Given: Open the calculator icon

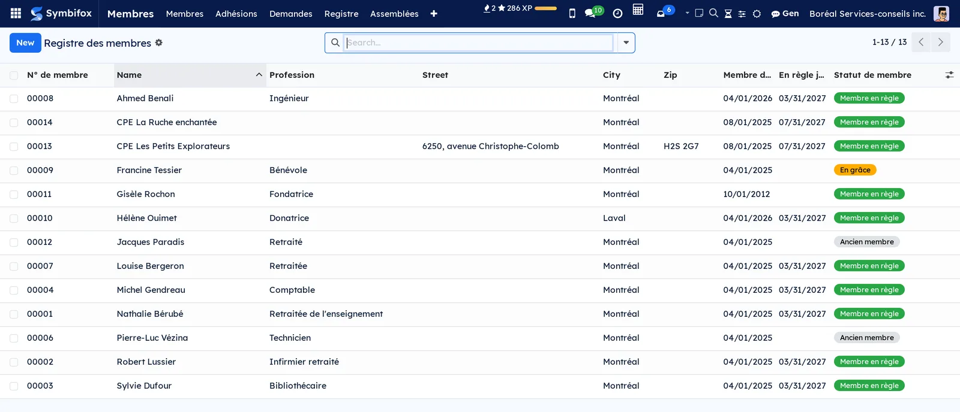Looking at the screenshot, I should (x=638, y=10).
